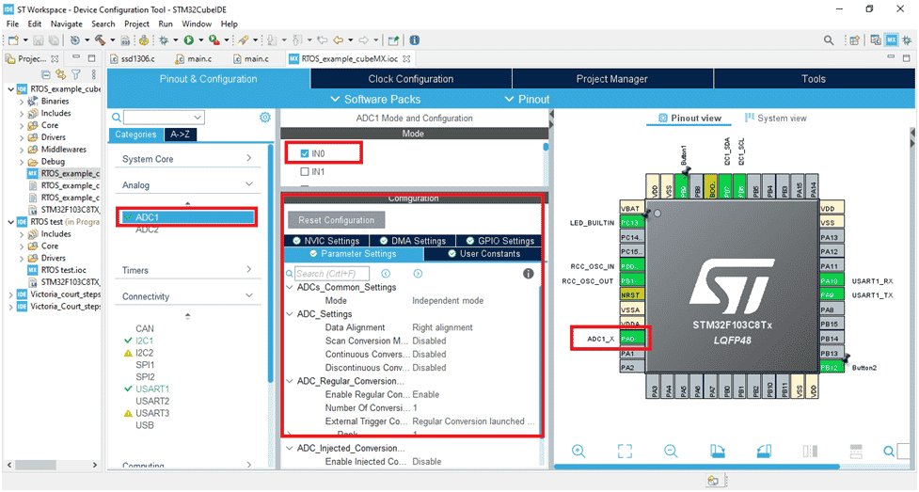919x492 pixels.
Task: Click the green Run icon
Action: click(x=189, y=40)
